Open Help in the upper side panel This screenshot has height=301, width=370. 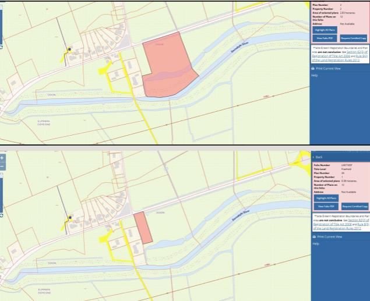(315, 75)
